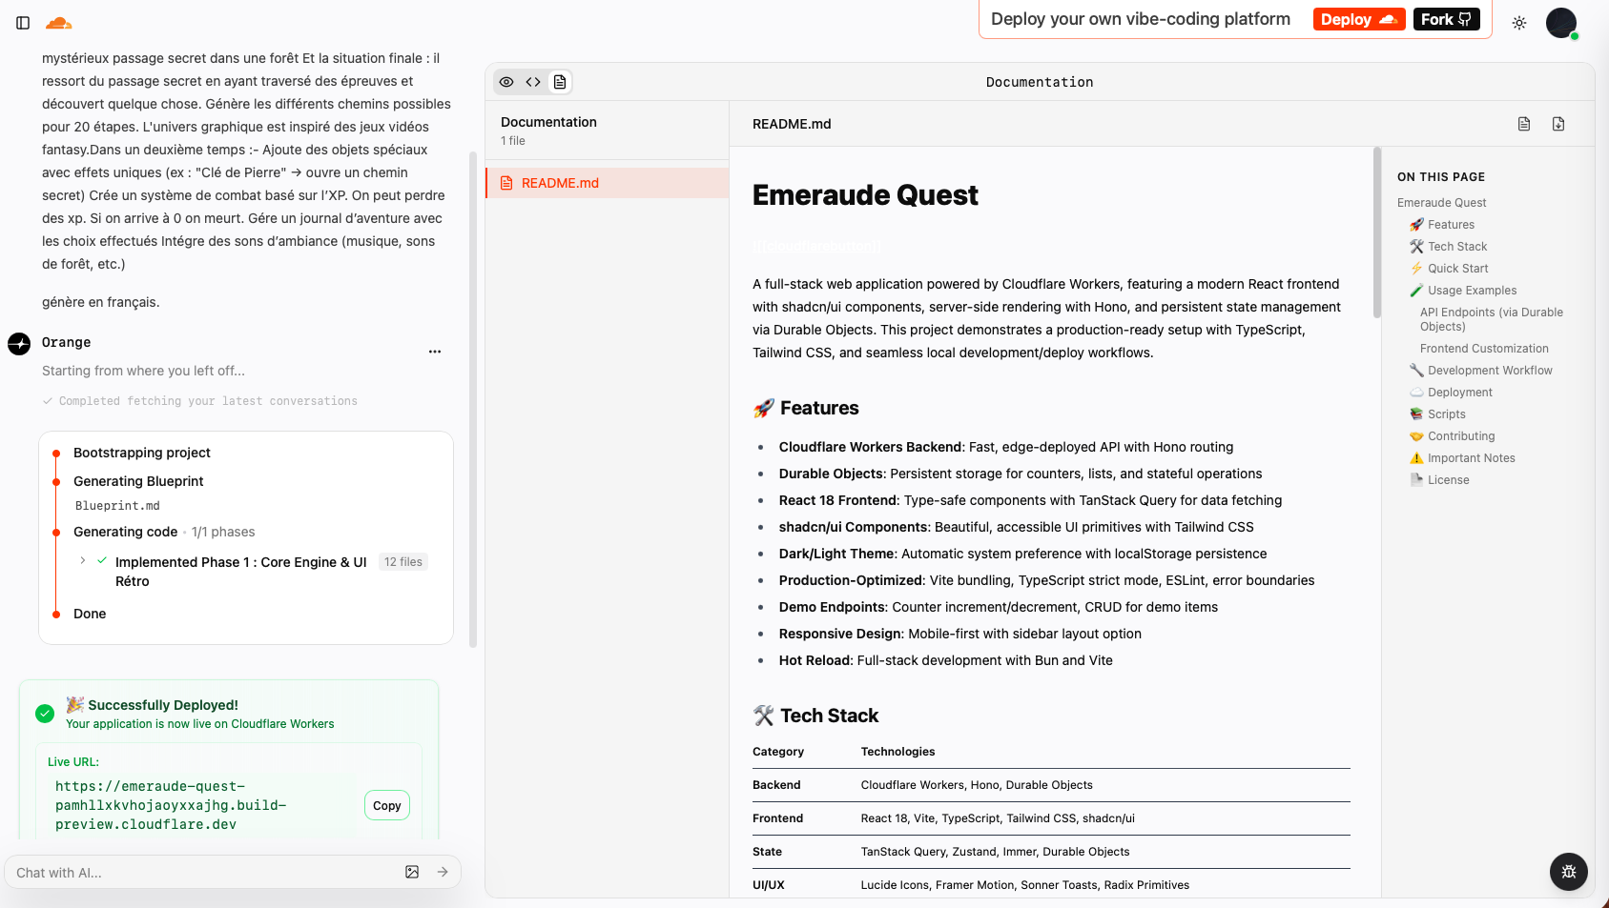
Task: Toggle light/dark theme with sun icon
Action: click(x=1519, y=23)
